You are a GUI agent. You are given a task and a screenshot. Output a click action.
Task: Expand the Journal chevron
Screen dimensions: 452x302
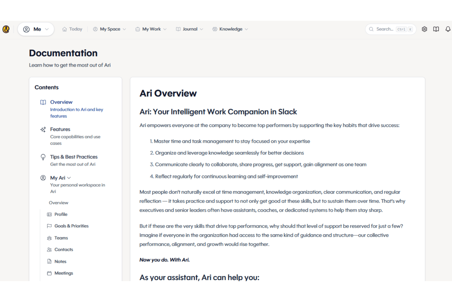point(202,29)
